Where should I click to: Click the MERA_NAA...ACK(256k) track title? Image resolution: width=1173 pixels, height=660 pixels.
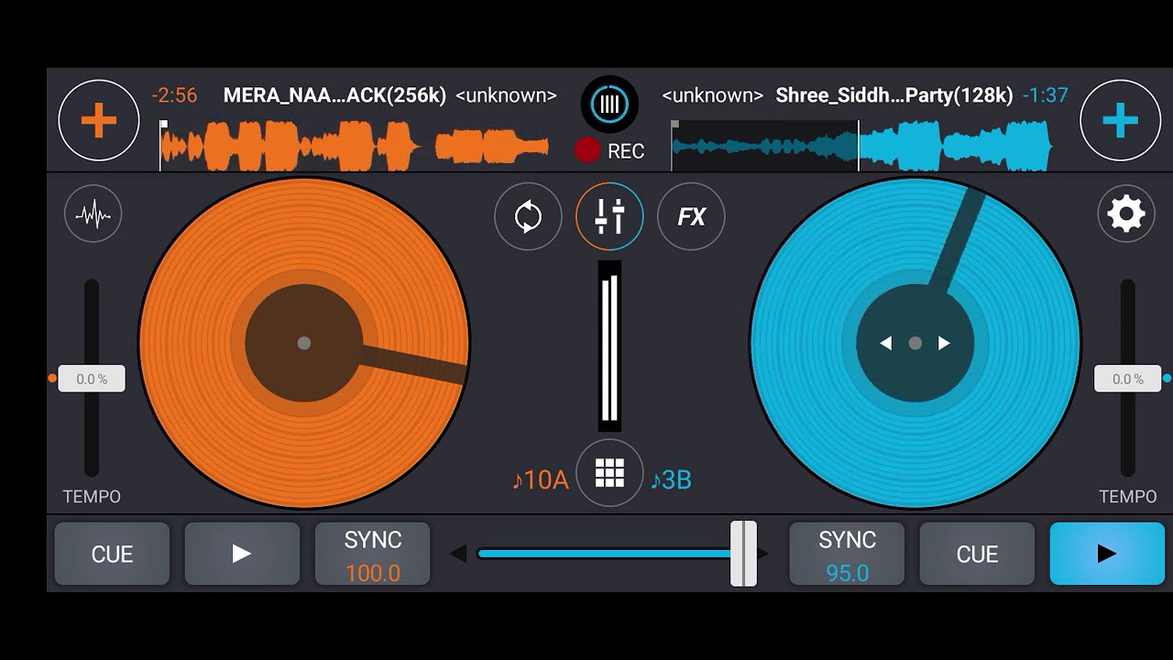point(334,95)
